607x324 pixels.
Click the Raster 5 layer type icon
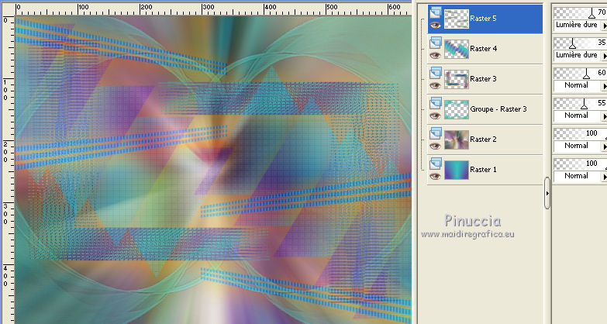[436, 12]
